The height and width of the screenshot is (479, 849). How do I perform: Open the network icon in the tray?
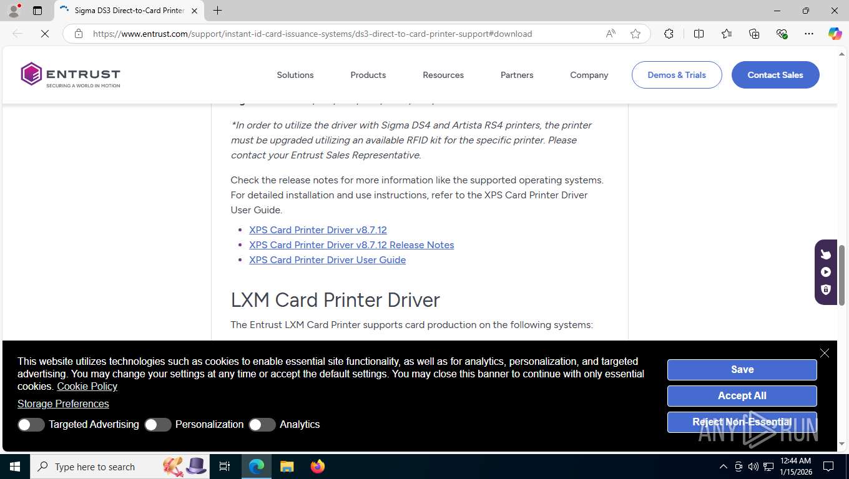768,467
